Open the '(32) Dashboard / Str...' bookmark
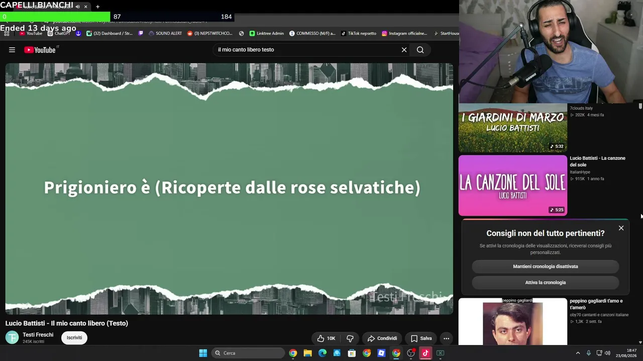The width and height of the screenshot is (643, 361). coord(110,34)
